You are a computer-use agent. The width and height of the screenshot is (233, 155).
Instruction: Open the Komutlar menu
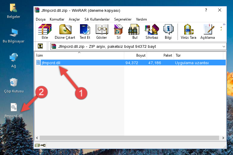pos(57,19)
